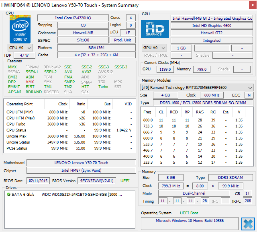Click the SR1Q8 SSPEC field
The width and height of the screenshot is (257, 232).
[83, 40]
